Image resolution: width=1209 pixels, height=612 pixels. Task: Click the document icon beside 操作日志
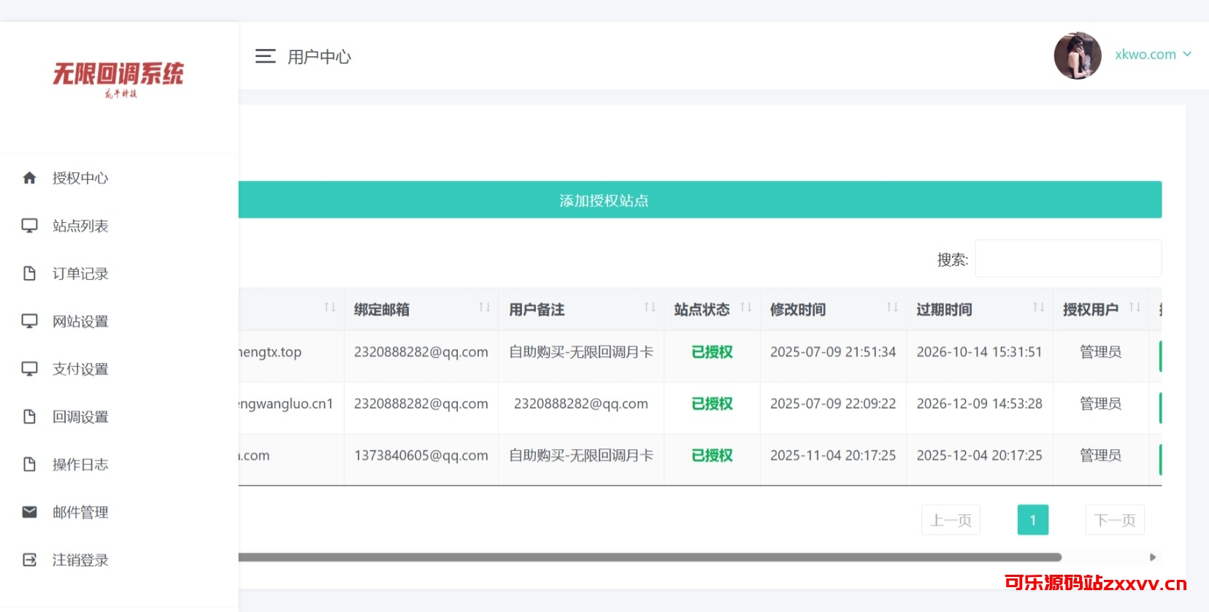click(29, 464)
